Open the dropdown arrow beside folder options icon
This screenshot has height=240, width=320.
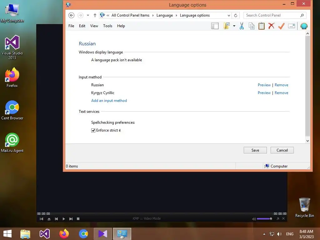point(234,26)
